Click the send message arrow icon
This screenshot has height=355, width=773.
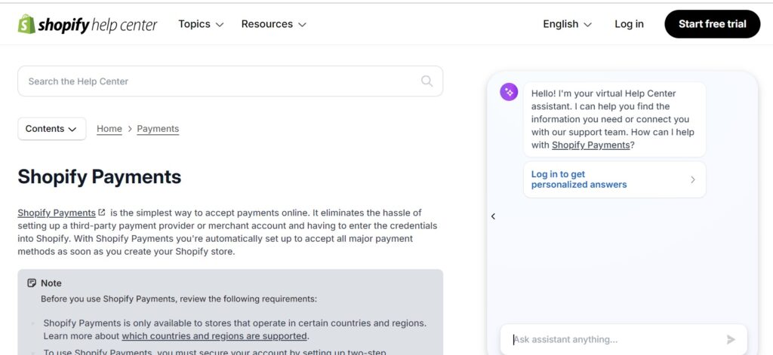click(731, 339)
